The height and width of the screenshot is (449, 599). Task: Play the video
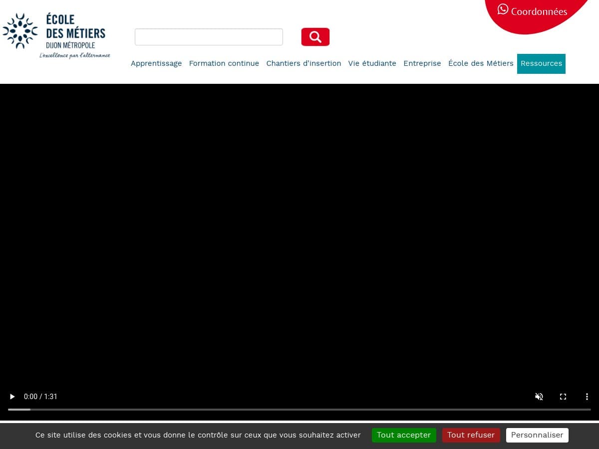pos(12,397)
